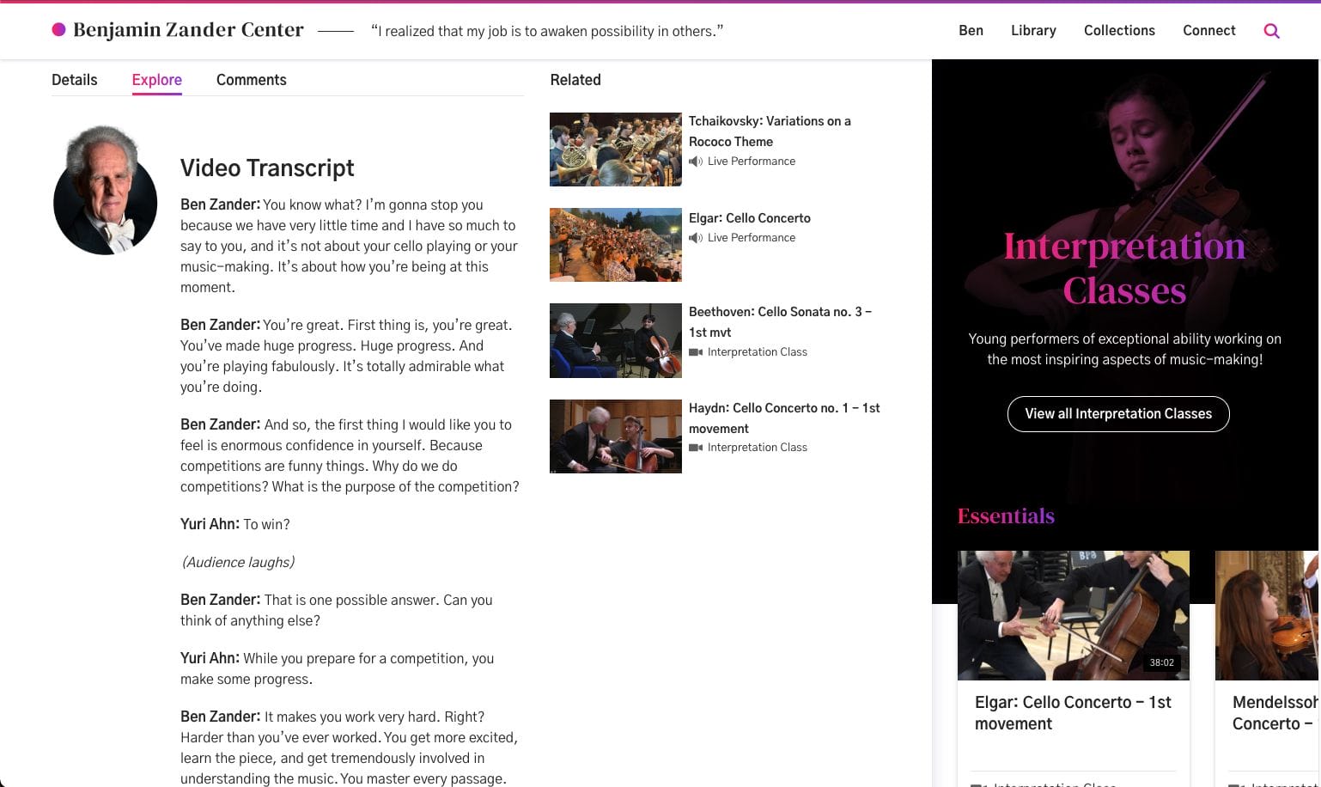
Task: Click Ben Zander's round portrait
Action: 105,191
